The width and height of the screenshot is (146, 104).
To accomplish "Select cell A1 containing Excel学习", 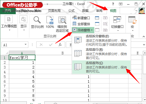I will [22, 58].
